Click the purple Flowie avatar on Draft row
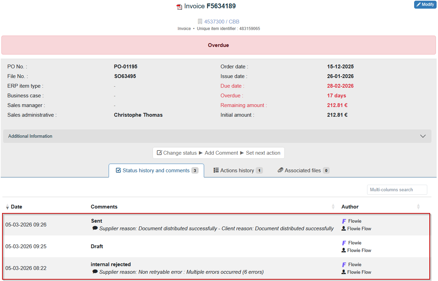The height and width of the screenshot is (281, 438). point(344,243)
